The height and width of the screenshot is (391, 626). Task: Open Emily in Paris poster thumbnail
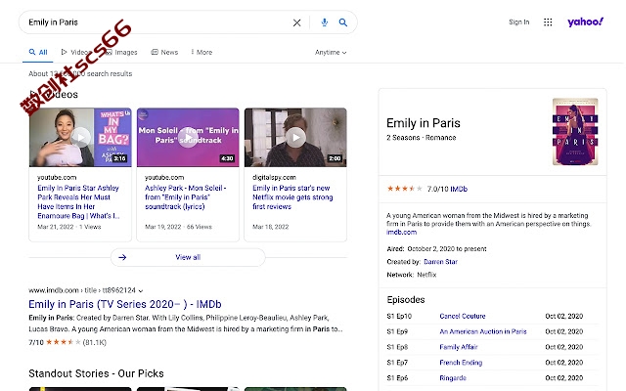tap(575, 131)
